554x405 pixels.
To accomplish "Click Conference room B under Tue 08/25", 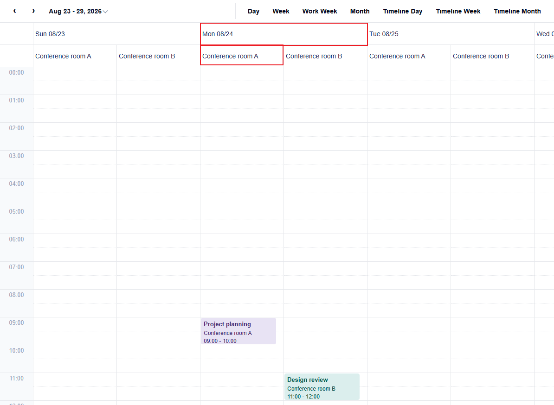I will point(492,56).
